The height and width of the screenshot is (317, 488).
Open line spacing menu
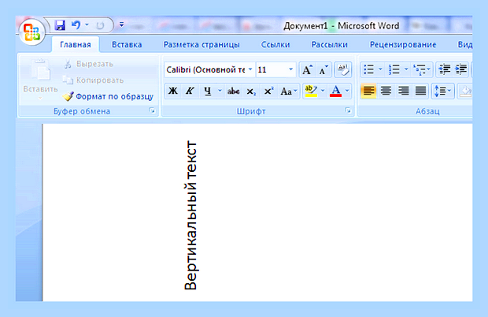(x=442, y=91)
